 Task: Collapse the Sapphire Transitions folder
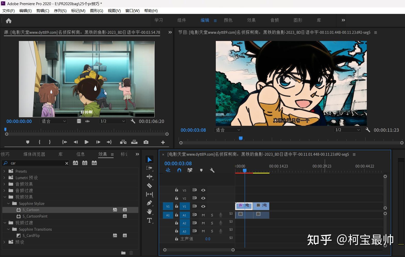pos(8,229)
